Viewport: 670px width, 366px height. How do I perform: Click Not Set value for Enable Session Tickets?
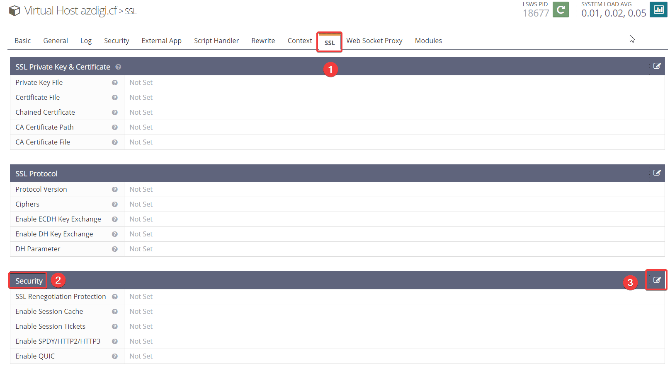tap(141, 326)
